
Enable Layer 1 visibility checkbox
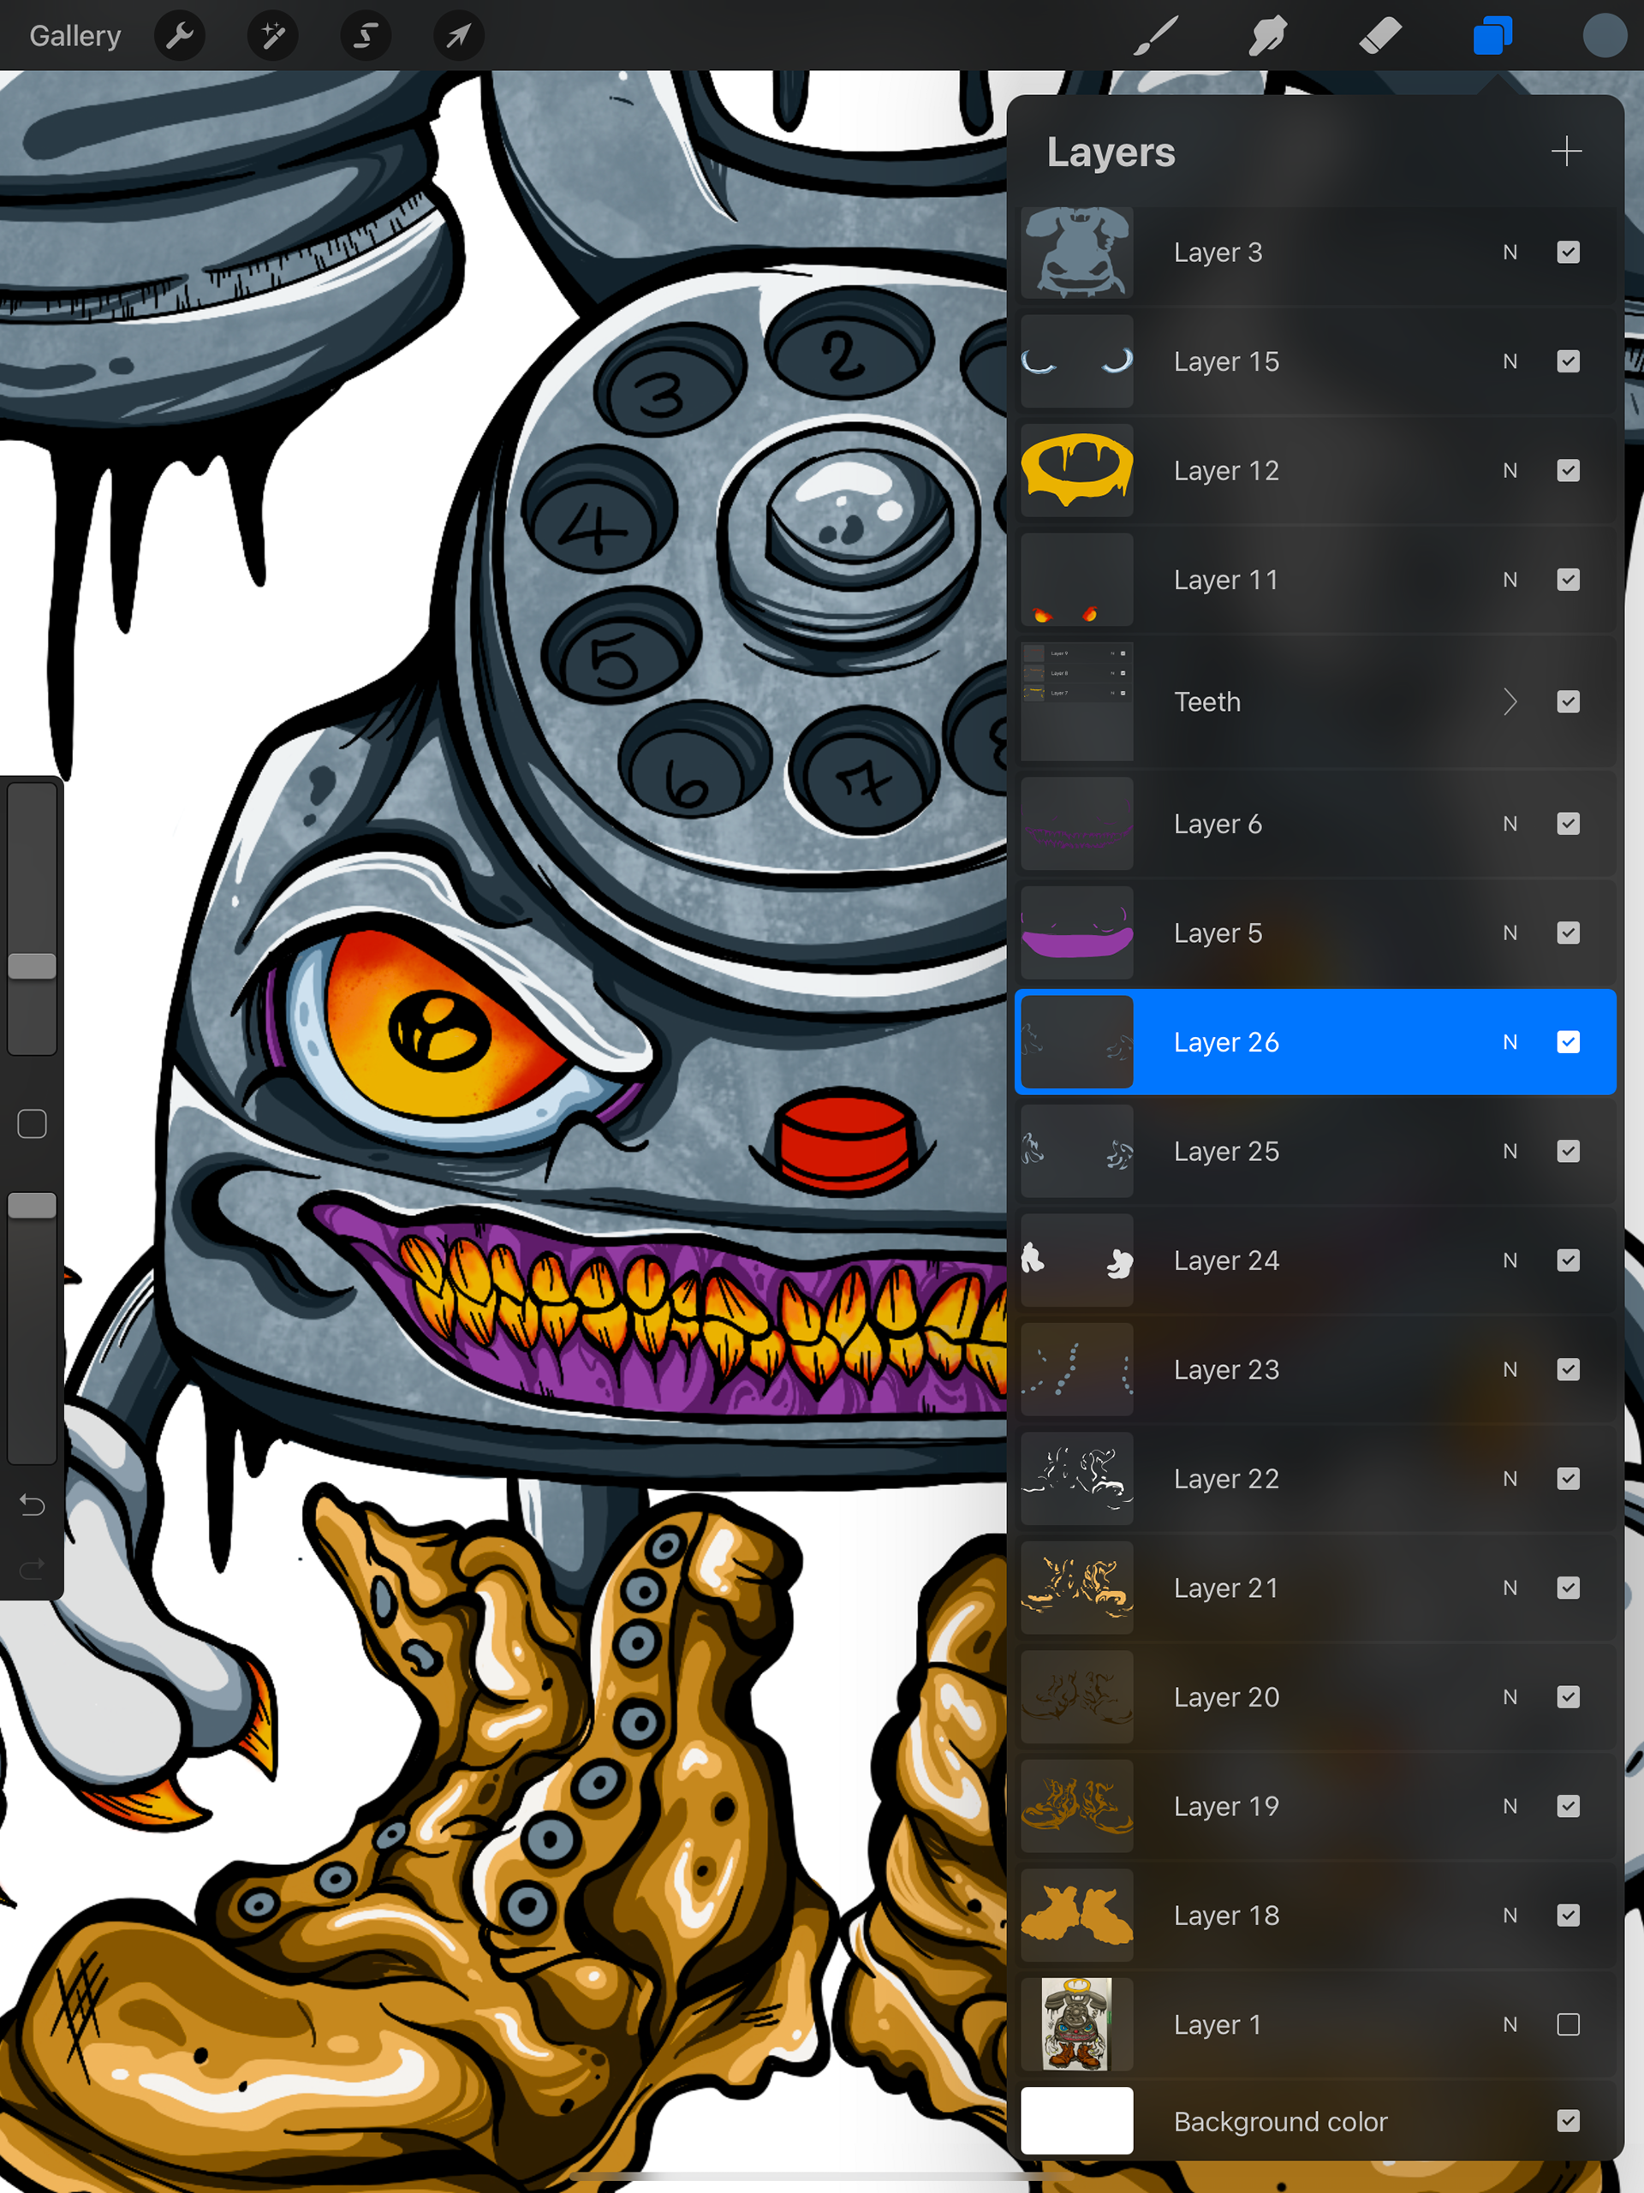[x=1568, y=2024]
